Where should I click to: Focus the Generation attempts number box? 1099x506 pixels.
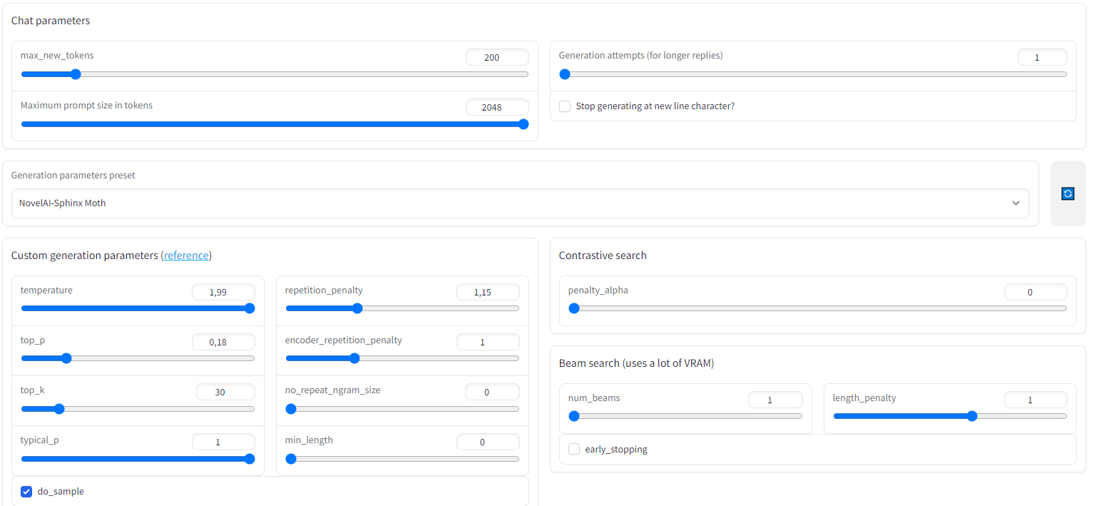tap(1042, 57)
